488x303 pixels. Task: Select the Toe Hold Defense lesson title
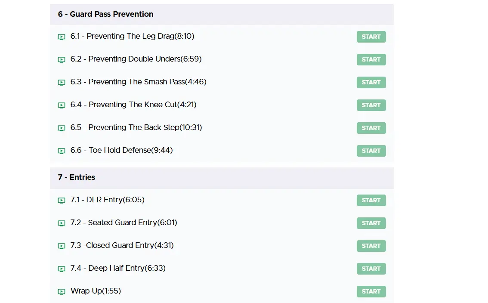121,150
